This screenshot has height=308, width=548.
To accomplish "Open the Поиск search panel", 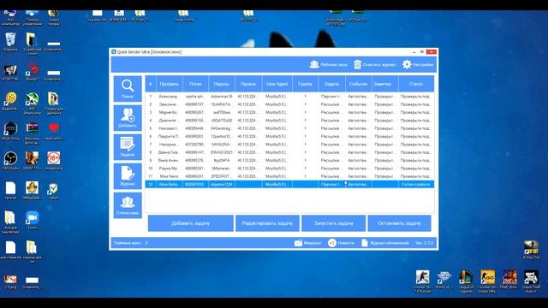I will [128, 89].
